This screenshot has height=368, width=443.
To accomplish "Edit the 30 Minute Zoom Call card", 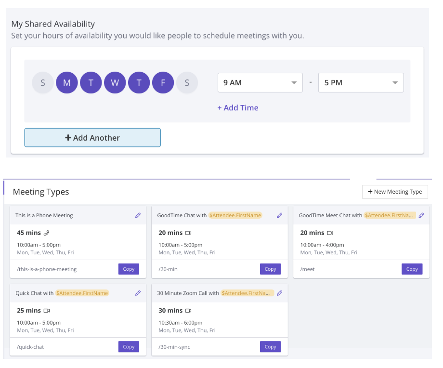I will pos(279,293).
